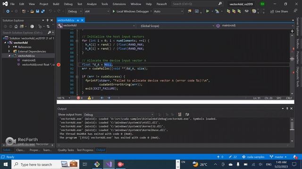Select main(void) in Solution Explorer tree
This screenshot has width=302, height=169.
tap(28, 60)
